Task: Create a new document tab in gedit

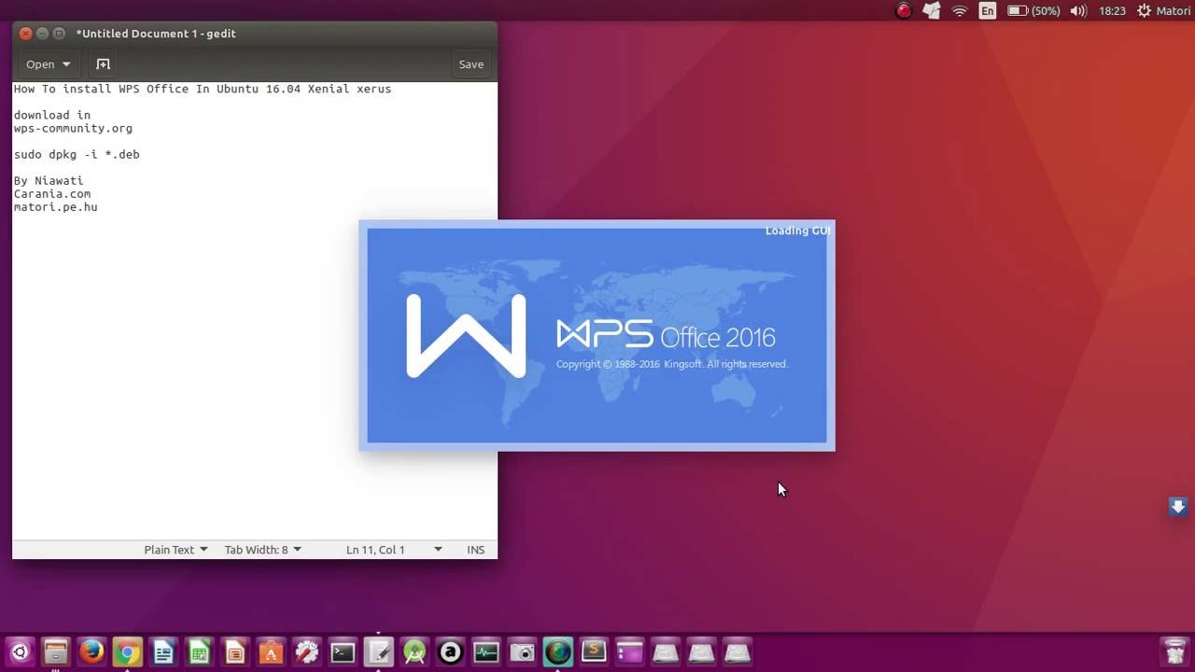Action: (x=104, y=64)
